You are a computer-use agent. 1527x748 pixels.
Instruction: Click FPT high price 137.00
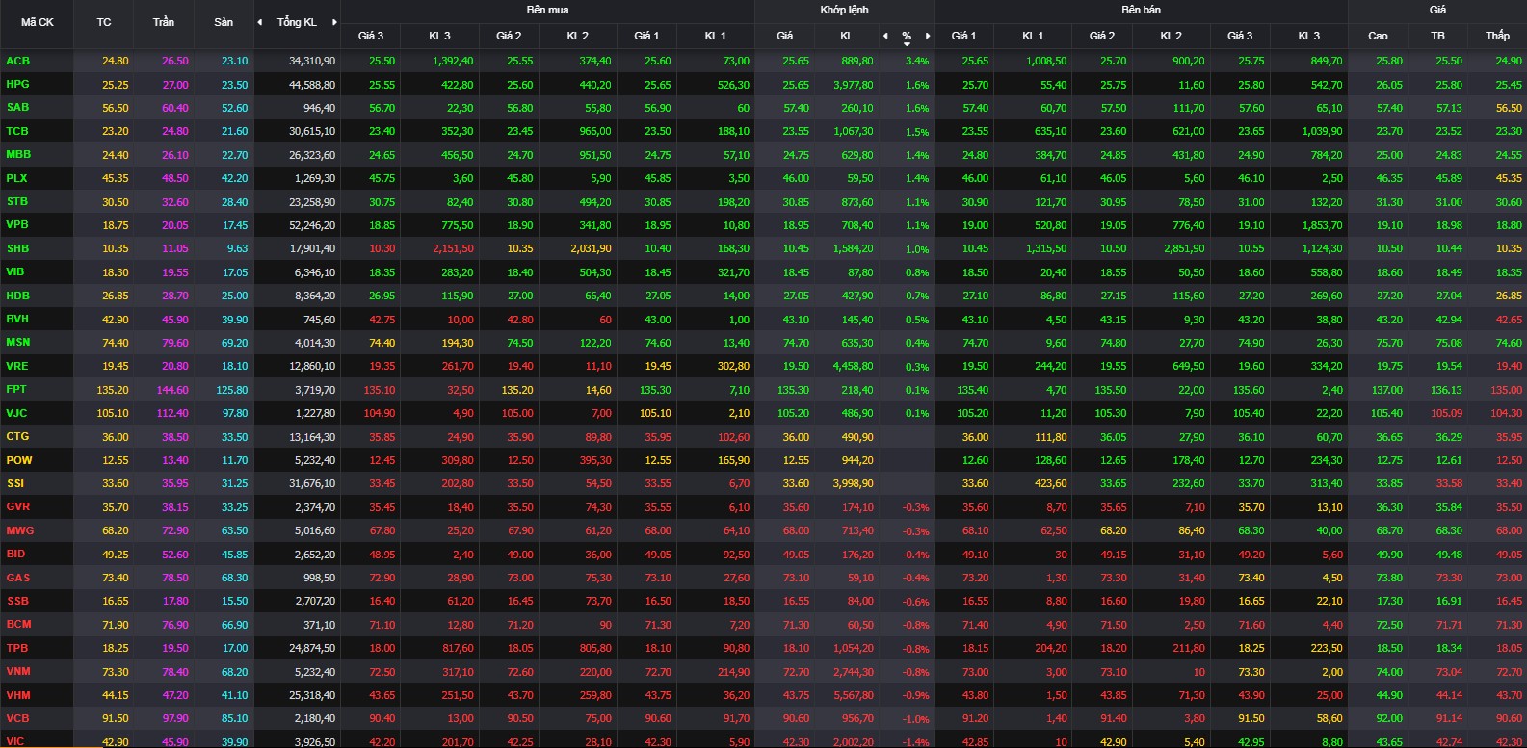(1387, 390)
